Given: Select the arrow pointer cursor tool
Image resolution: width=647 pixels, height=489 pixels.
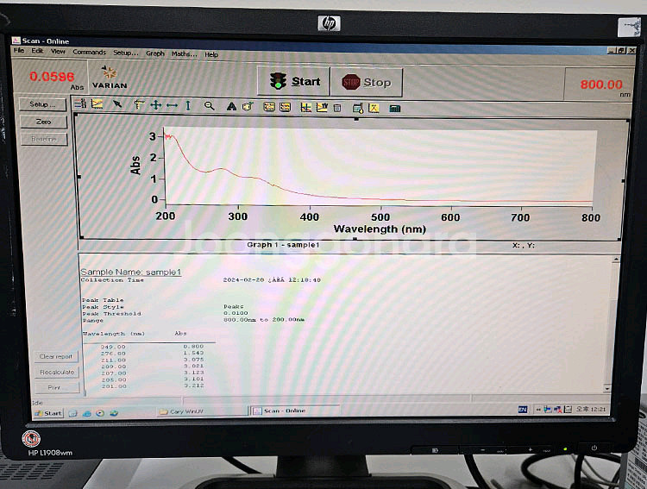Looking at the screenshot, I should (x=117, y=104).
